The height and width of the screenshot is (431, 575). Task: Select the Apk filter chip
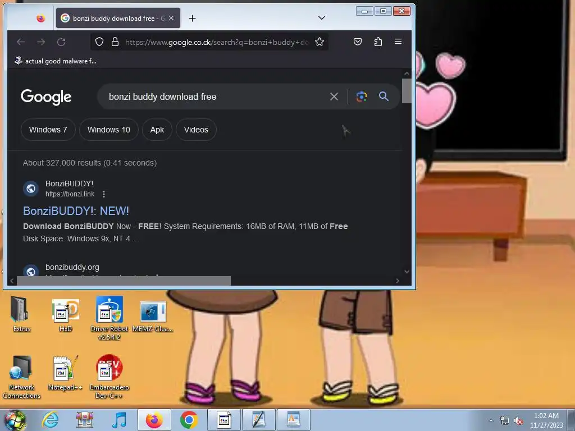coord(157,130)
